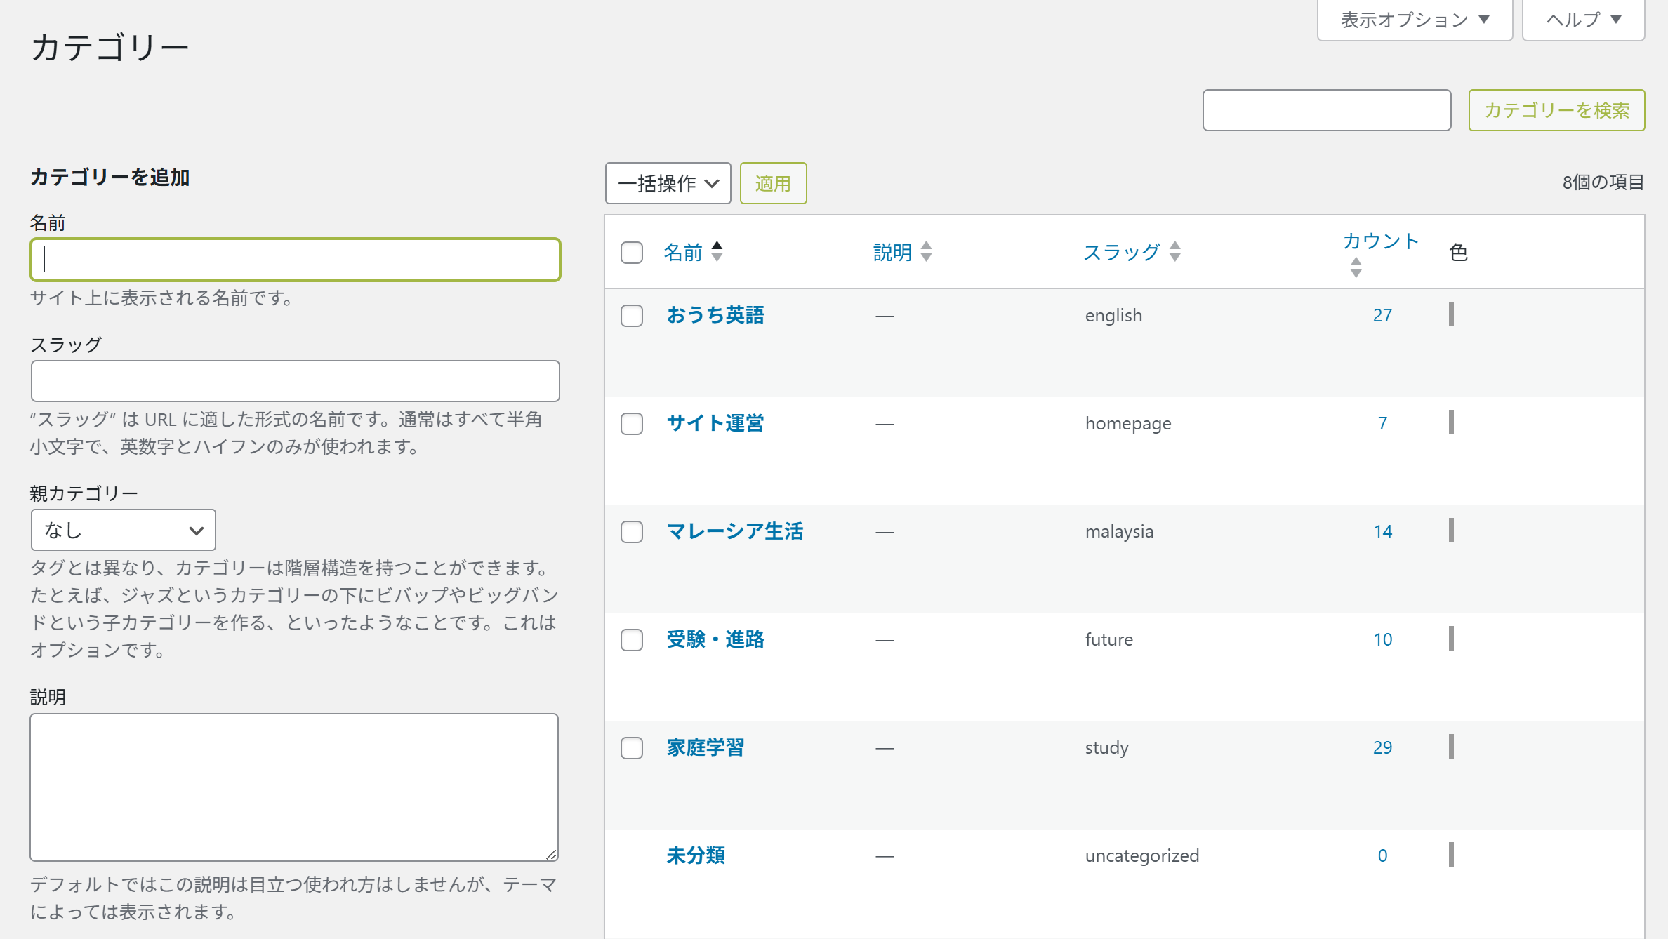Sort table by カウント column arrows
Image resolution: width=1668 pixels, height=939 pixels.
click(x=1356, y=267)
